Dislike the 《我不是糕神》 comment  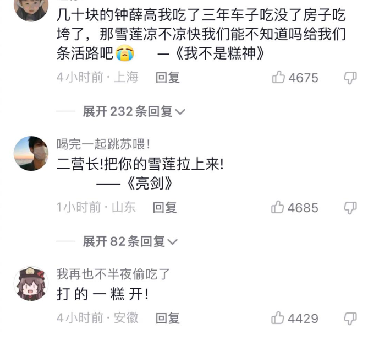click(350, 78)
